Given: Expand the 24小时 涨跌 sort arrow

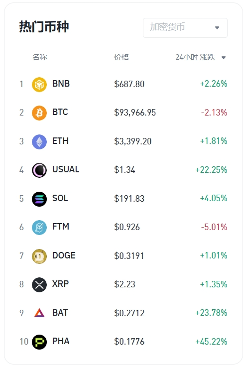Looking at the screenshot, I should [x=224, y=58].
